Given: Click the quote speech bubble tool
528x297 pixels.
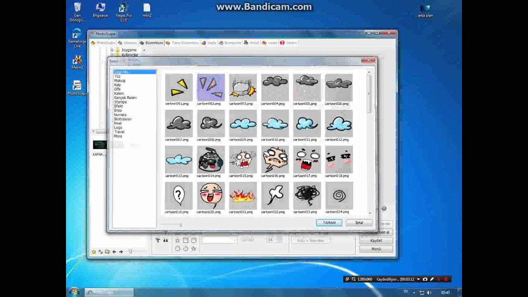Looking at the screenshot, I should pos(165,240).
